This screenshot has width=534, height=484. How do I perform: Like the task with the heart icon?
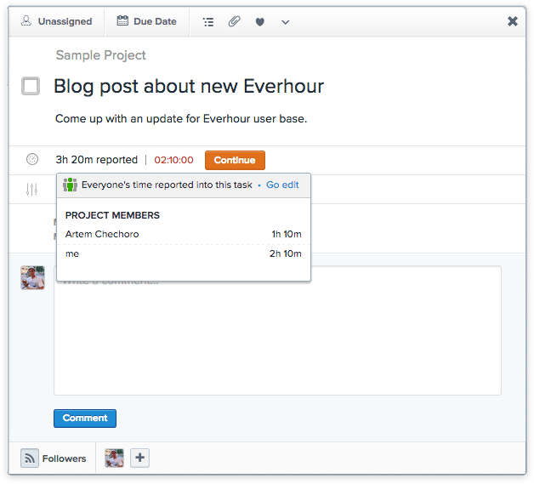point(260,22)
